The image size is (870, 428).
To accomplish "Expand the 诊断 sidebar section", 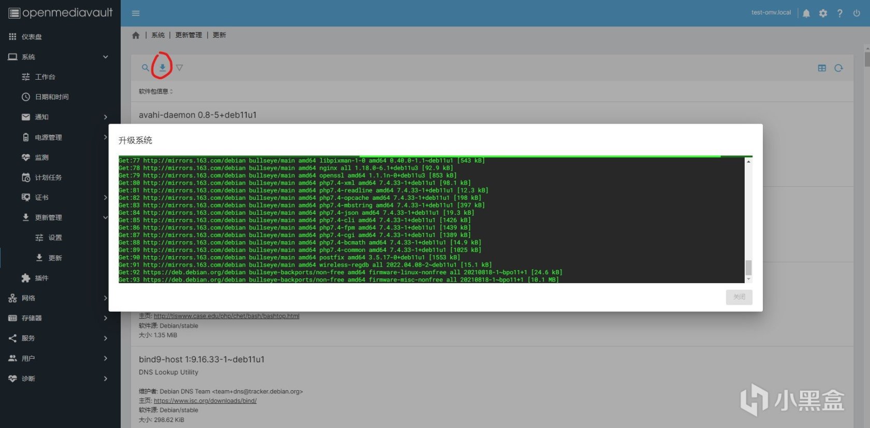I will [60, 379].
